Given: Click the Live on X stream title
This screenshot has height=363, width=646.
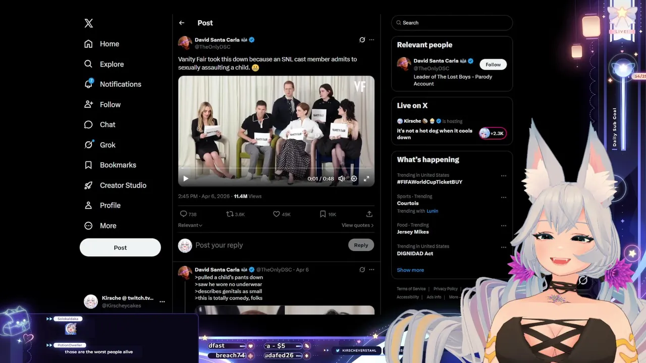Looking at the screenshot, I should click(x=435, y=134).
